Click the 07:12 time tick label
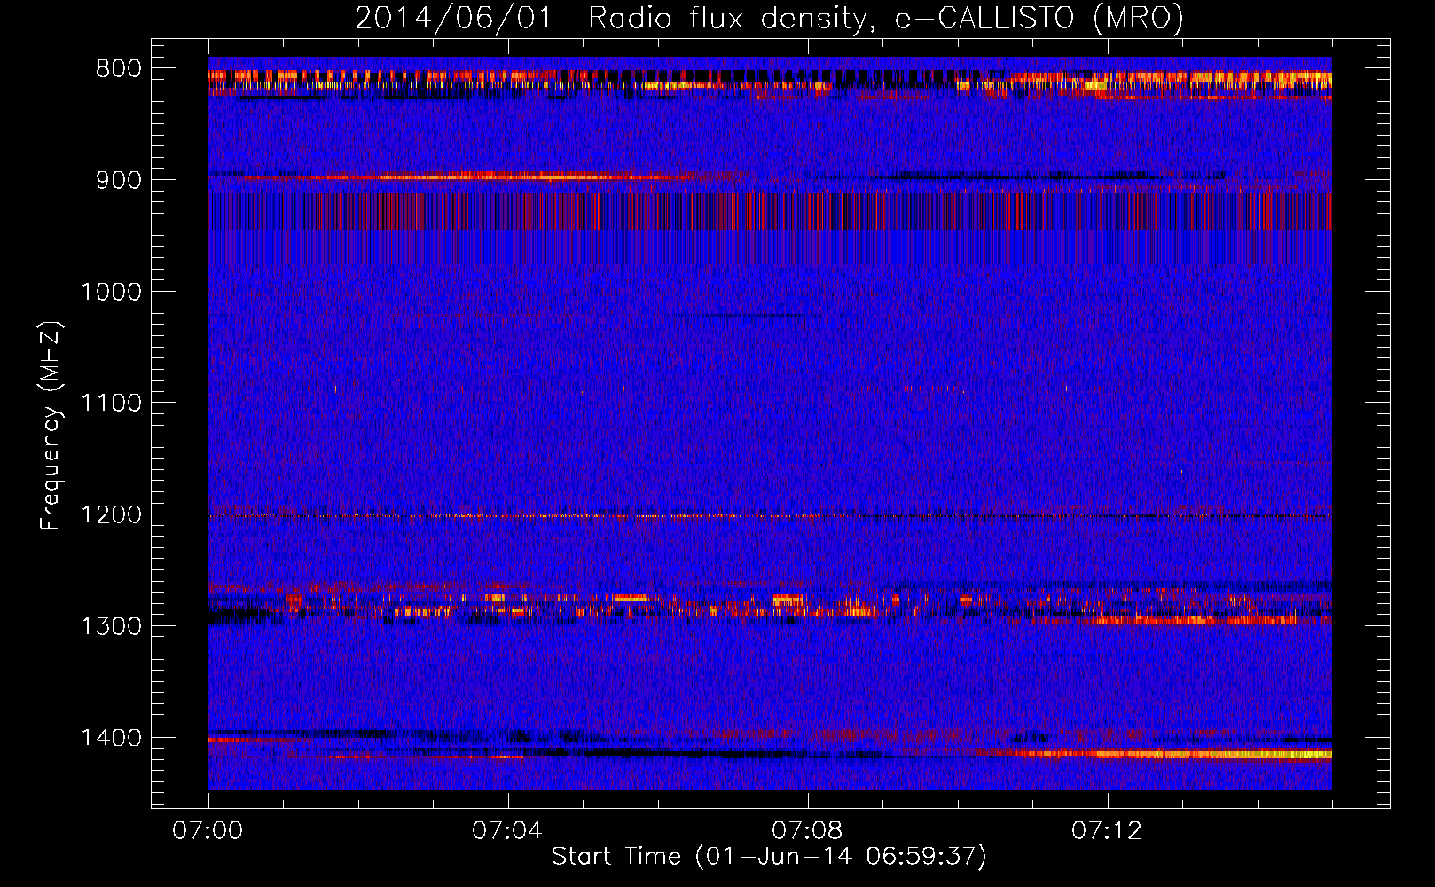This screenshot has height=887, width=1435. (1107, 831)
